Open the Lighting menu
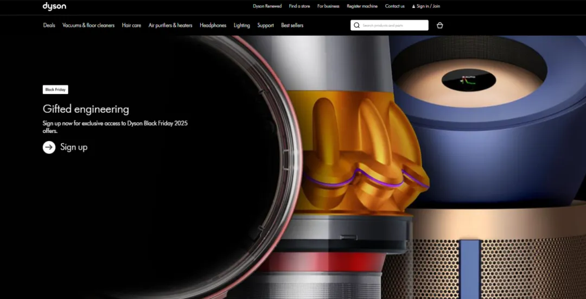Screen dimensions: 586x299 pos(242,26)
